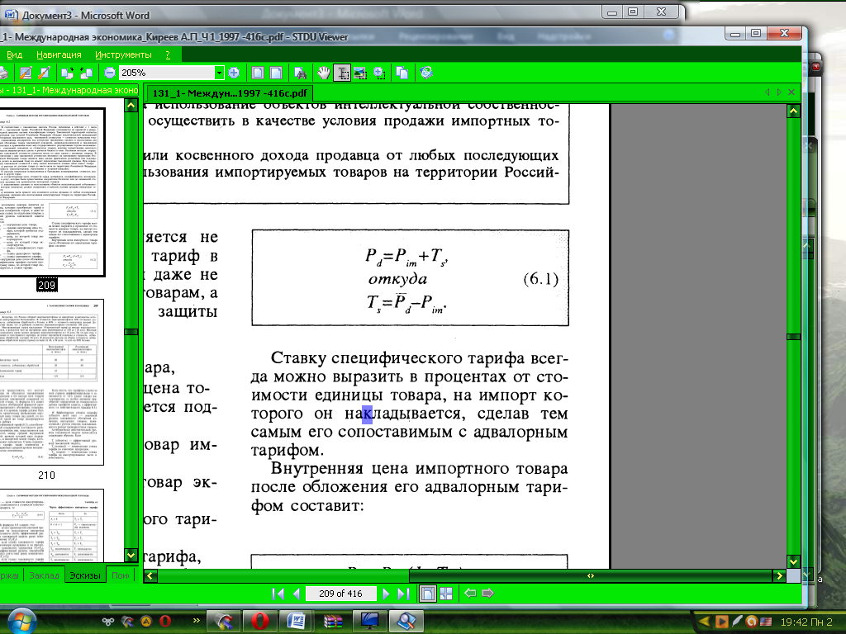
Task: Activate the text selection tool
Action: pos(341,73)
